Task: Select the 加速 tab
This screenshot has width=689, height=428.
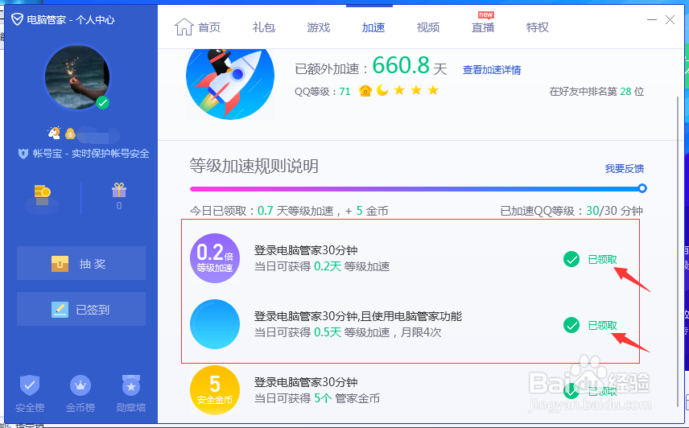Action: click(373, 27)
